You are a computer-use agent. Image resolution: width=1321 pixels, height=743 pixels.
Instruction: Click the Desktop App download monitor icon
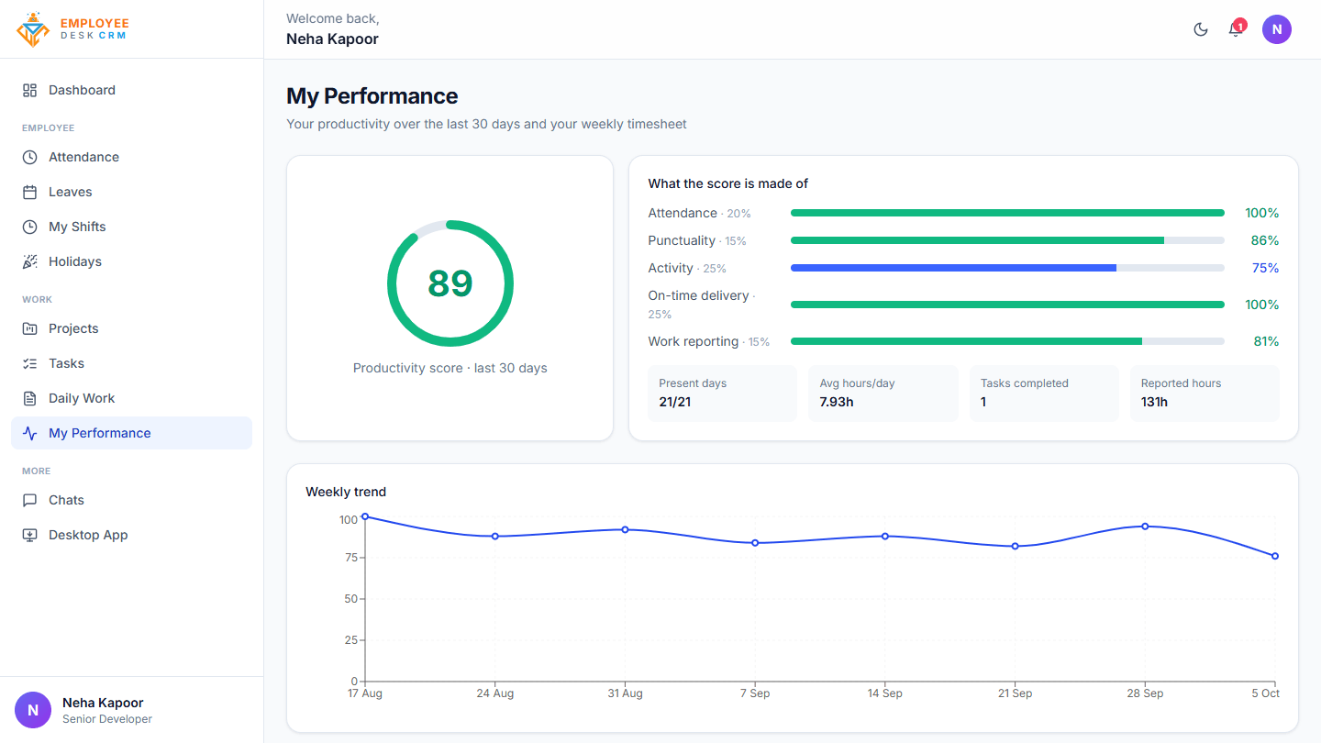point(30,535)
